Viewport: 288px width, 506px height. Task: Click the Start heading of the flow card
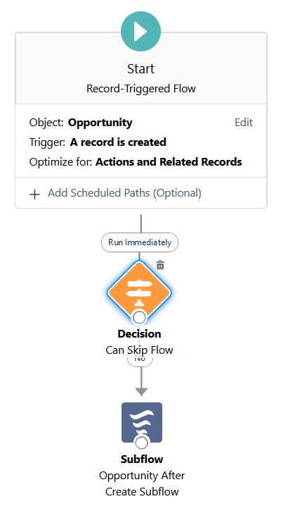[x=141, y=69]
